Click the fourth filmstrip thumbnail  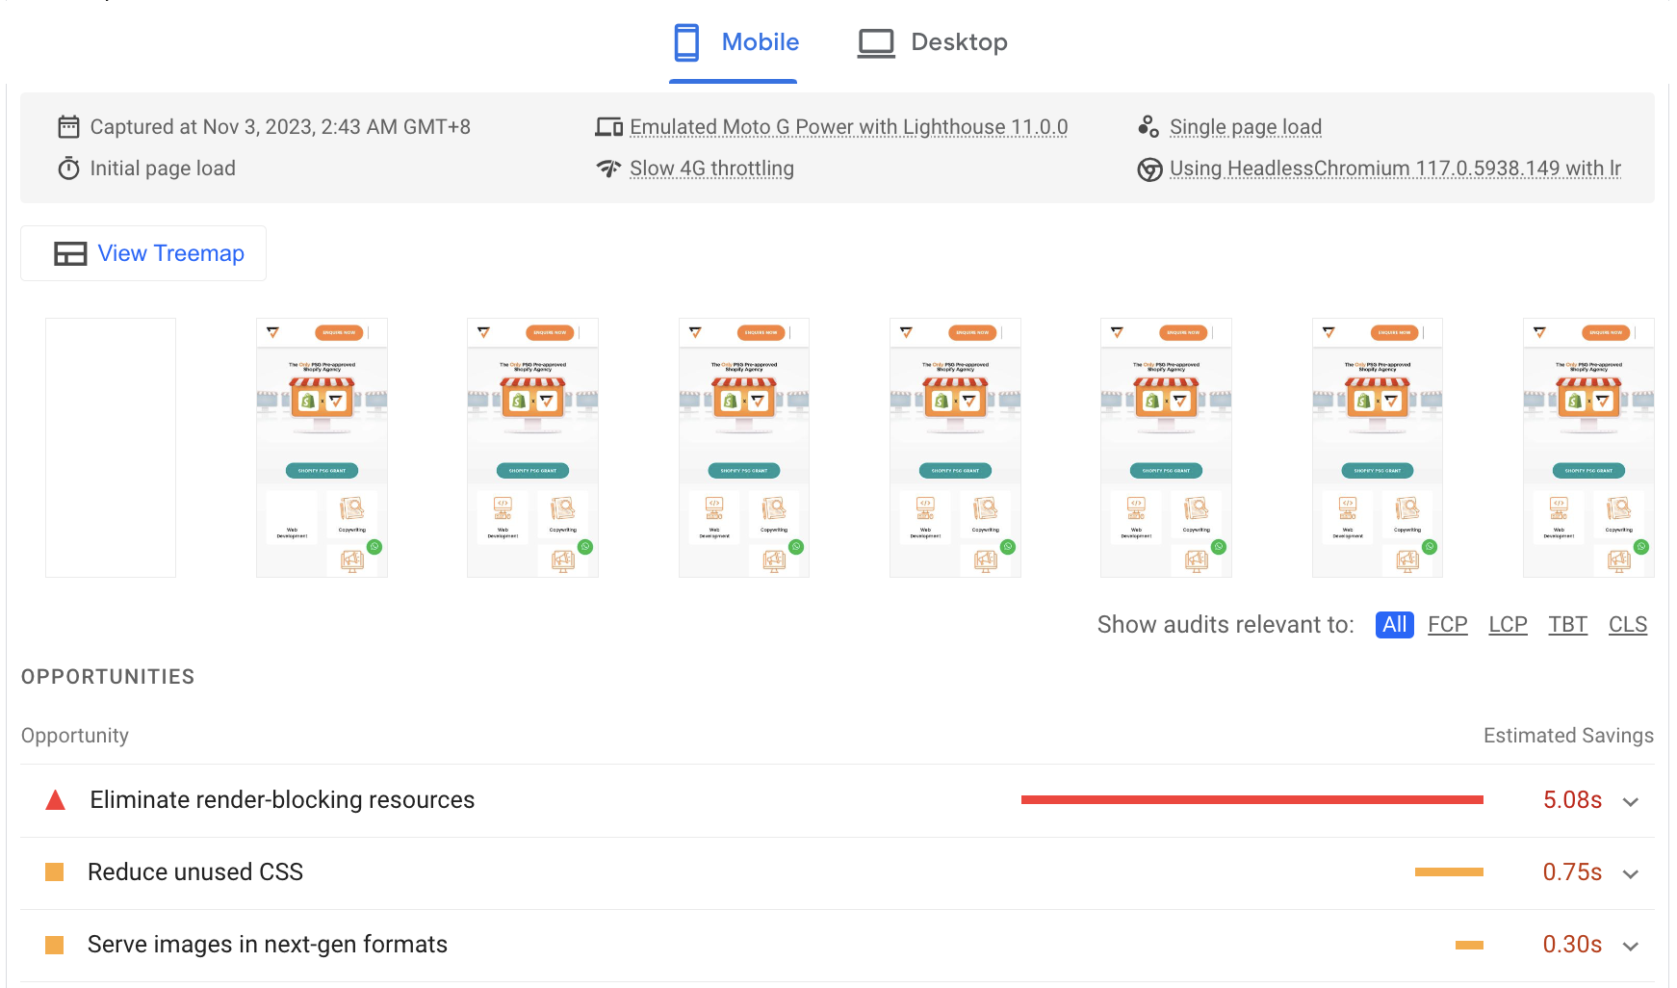[x=744, y=448]
